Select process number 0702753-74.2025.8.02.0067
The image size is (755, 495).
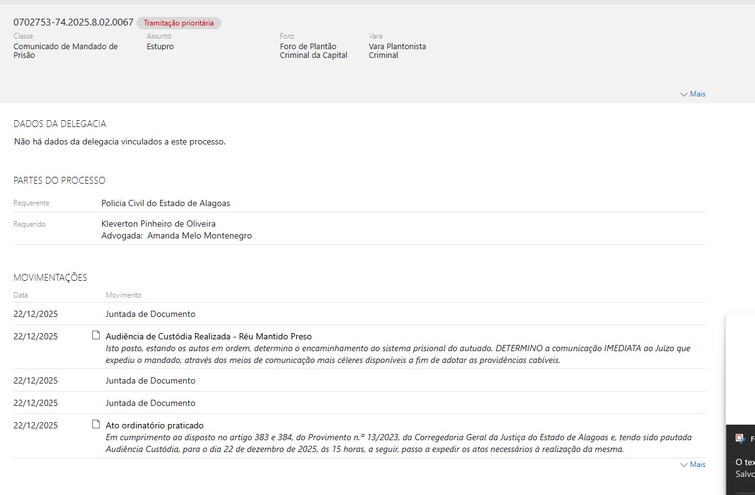click(74, 22)
